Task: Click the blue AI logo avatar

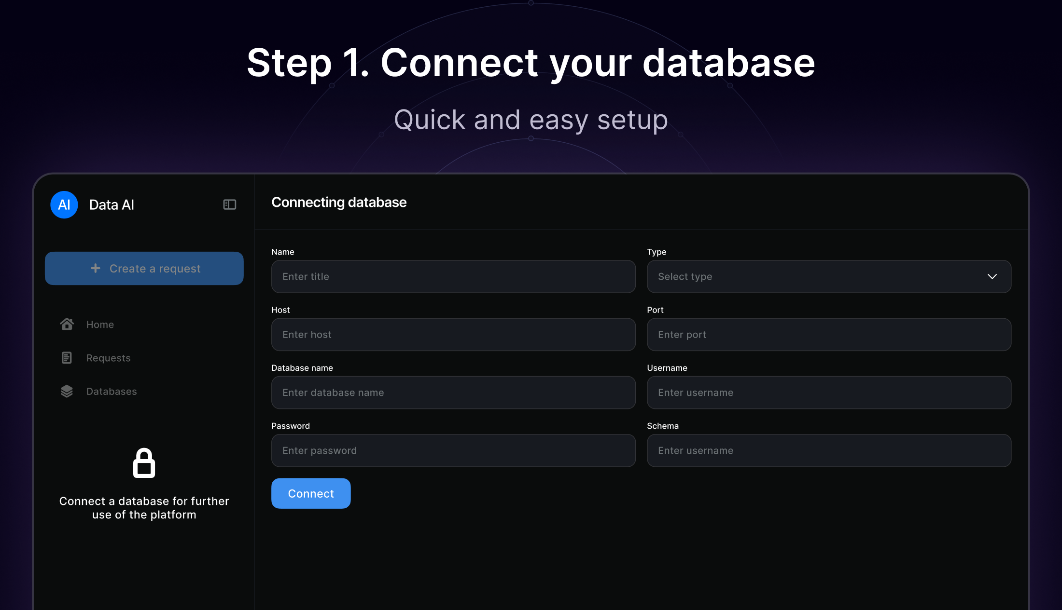Action: [x=64, y=205]
